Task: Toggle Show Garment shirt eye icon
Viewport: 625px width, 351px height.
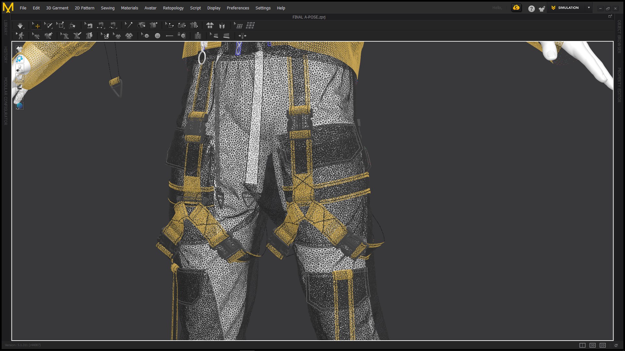Action: (x=20, y=49)
